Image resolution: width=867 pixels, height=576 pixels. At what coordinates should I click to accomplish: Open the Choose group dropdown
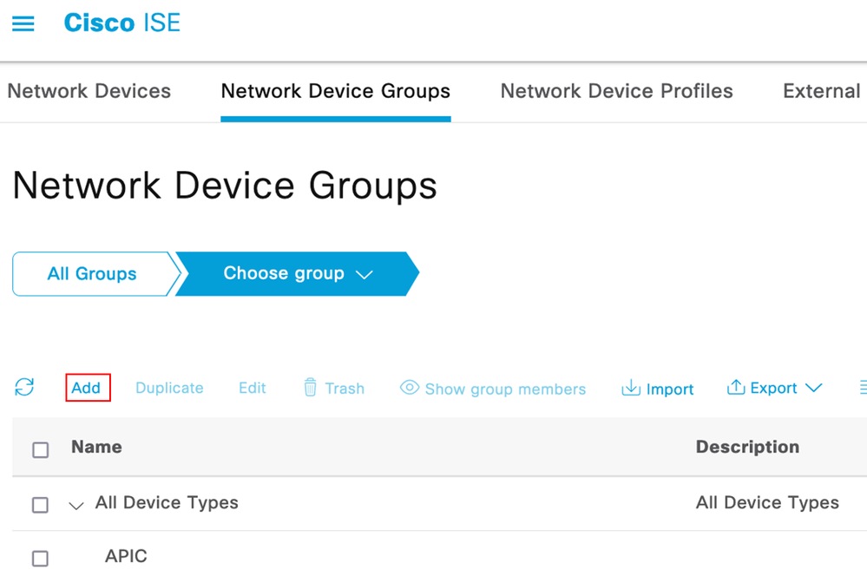(x=297, y=274)
